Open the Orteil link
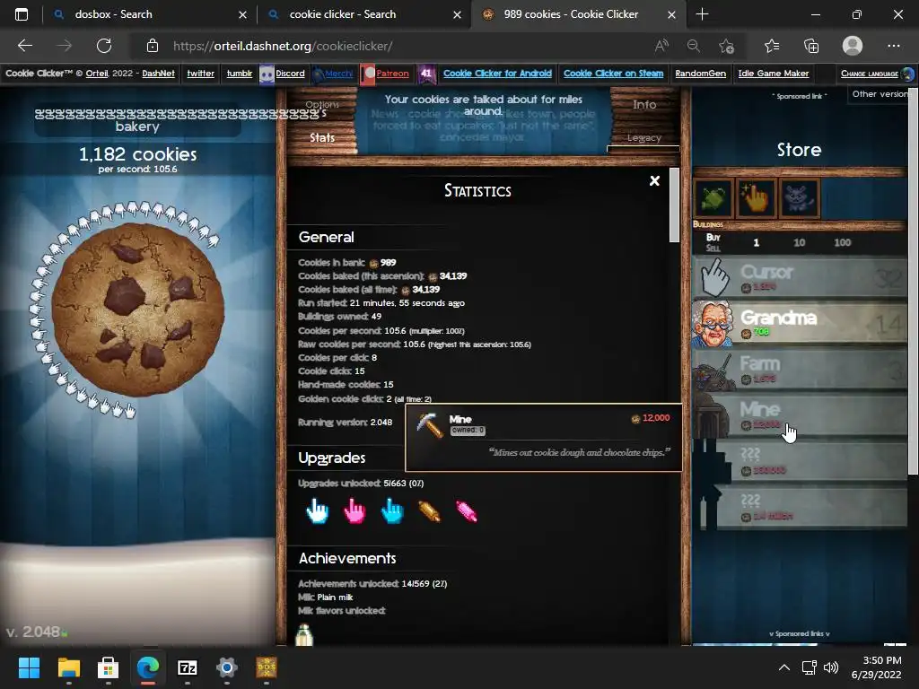Viewport: 919px width, 689px height. pyautogui.click(x=97, y=74)
